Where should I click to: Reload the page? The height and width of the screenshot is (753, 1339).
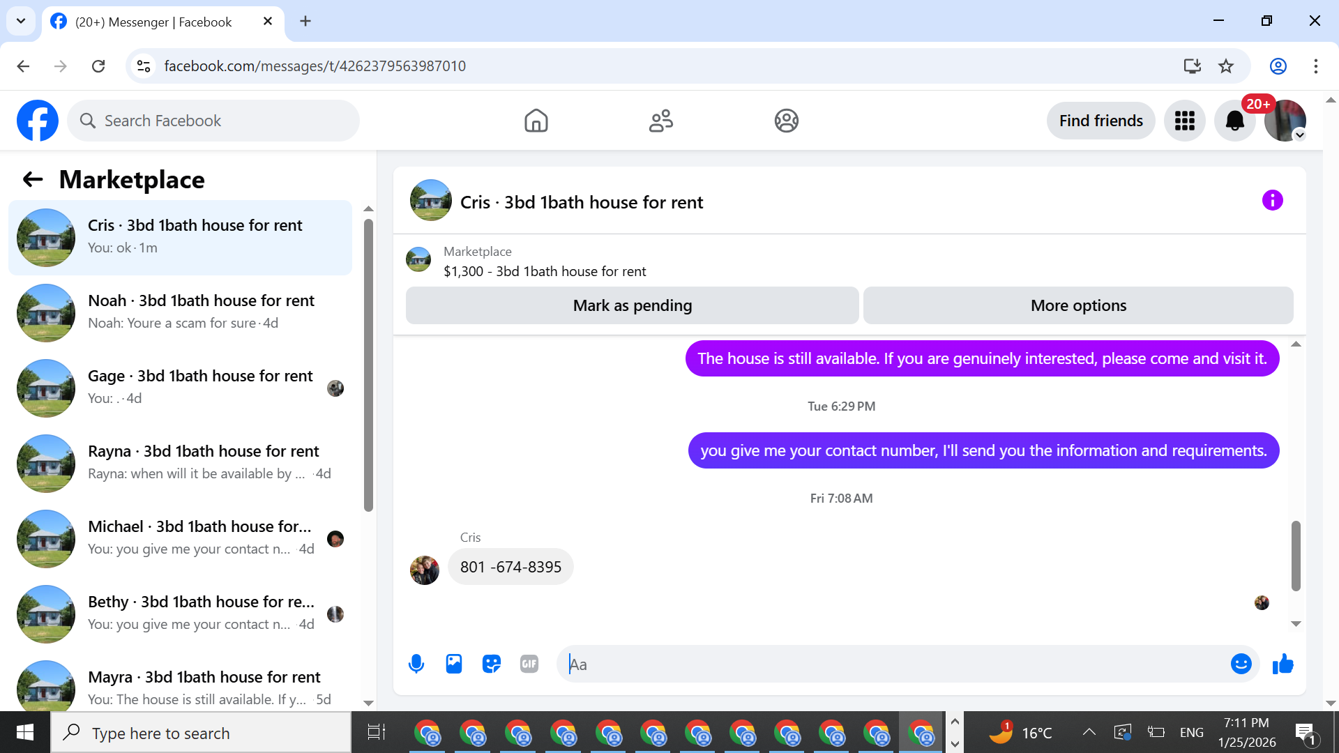(98, 66)
